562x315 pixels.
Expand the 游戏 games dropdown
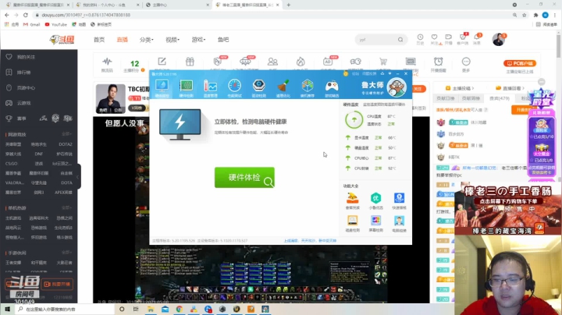click(x=198, y=40)
